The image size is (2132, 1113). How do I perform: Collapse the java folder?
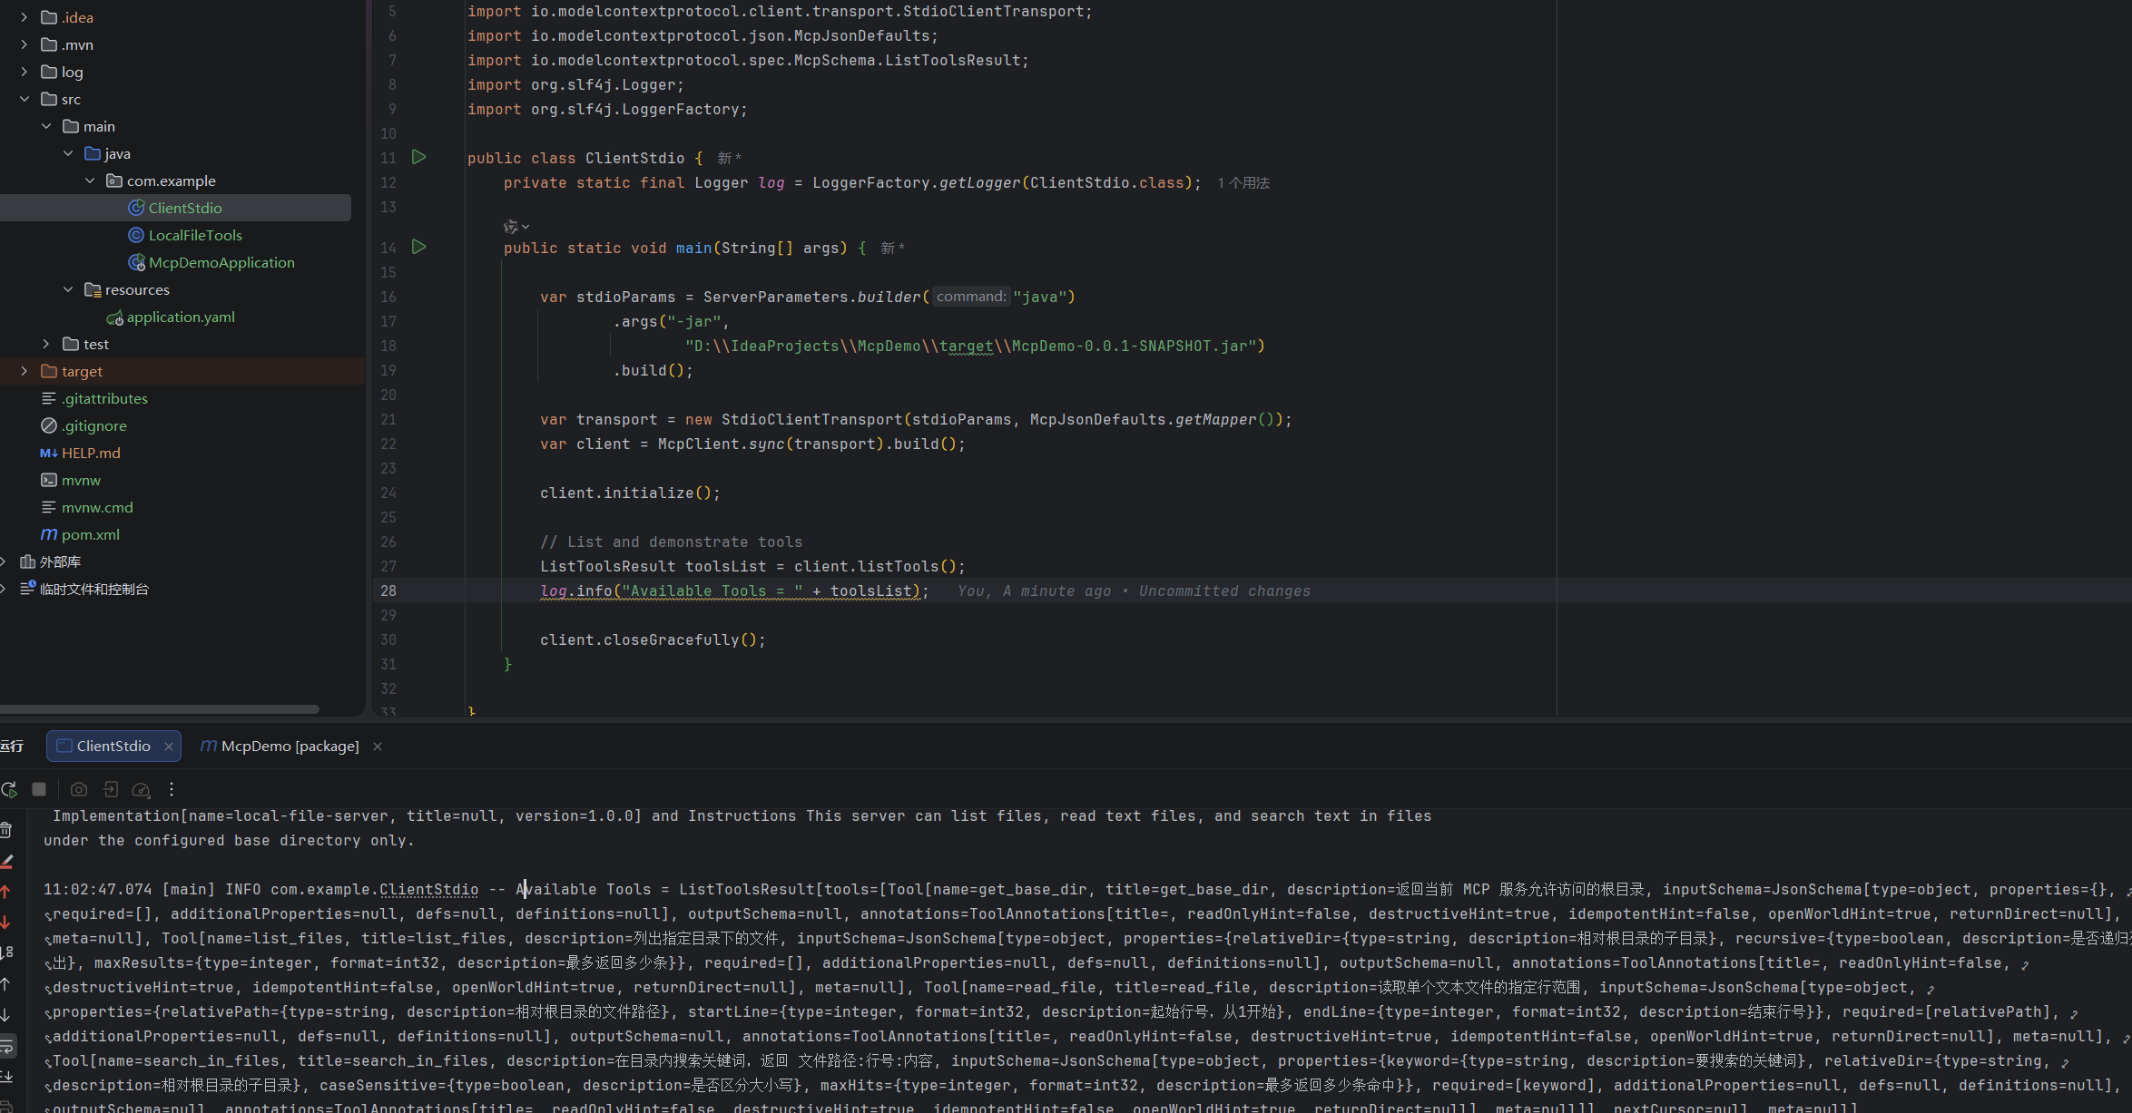tap(68, 153)
